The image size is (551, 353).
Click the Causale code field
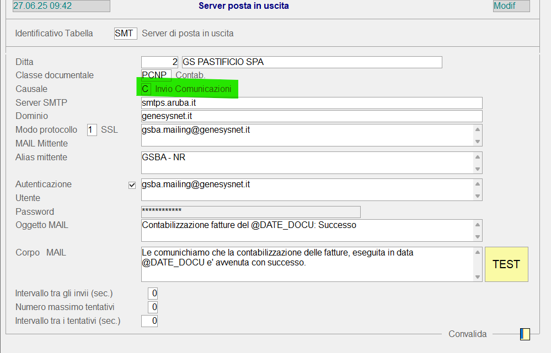pyautogui.click(x=146, y=89)
